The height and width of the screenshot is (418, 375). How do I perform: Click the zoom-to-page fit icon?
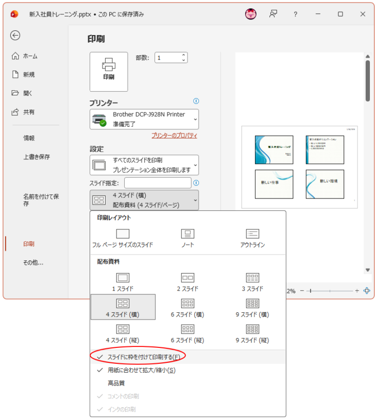coord(367,291)
